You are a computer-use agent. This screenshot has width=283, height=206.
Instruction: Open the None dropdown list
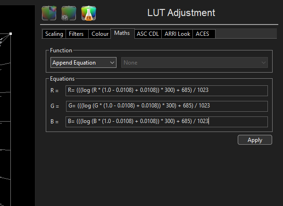pos(194,63)
